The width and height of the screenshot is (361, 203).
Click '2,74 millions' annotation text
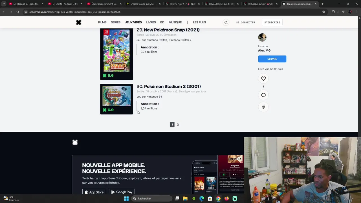pyautogui.click(x=149, y=52)
